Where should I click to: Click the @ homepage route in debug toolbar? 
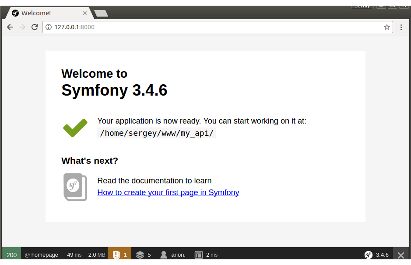[42, 255]
